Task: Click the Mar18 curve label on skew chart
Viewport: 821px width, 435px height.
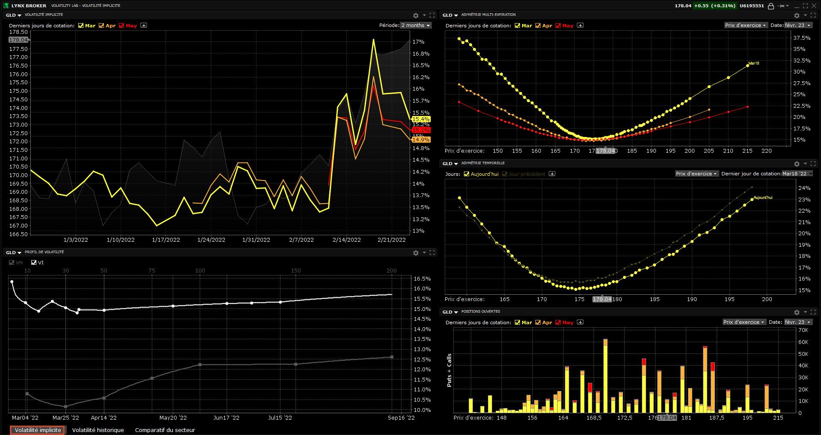Action: click(x=754, y=63)
